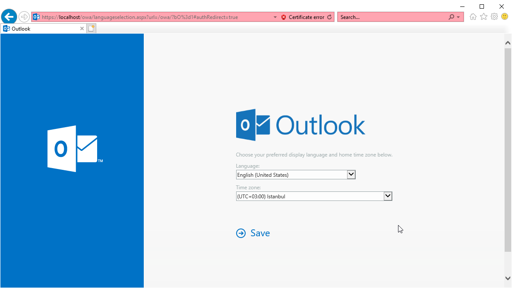This screenshot has width=512, height=288.
Task: Open the search provider dropdown arrow
Action: point(458,17)
